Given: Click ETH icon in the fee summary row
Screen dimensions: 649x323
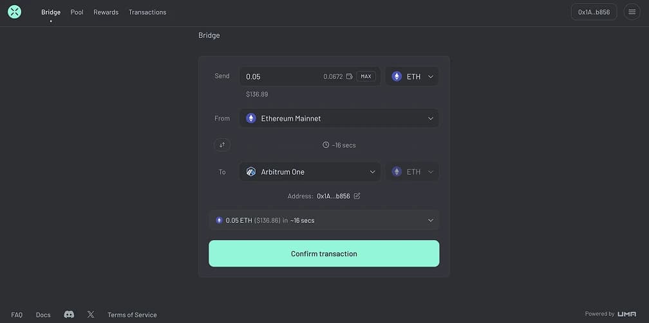Looking at the screenshot, I should tap(219, 220).
